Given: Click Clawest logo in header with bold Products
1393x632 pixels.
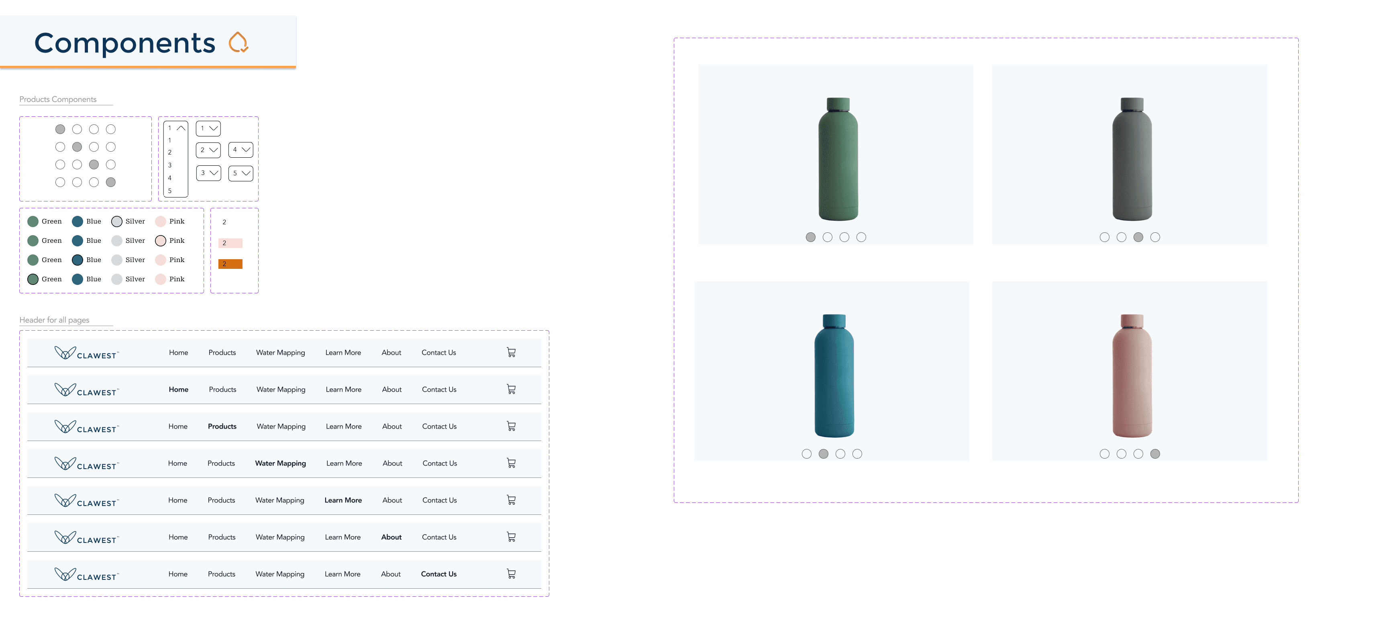Looking at the screenshot, I should [x=86, y=427].
